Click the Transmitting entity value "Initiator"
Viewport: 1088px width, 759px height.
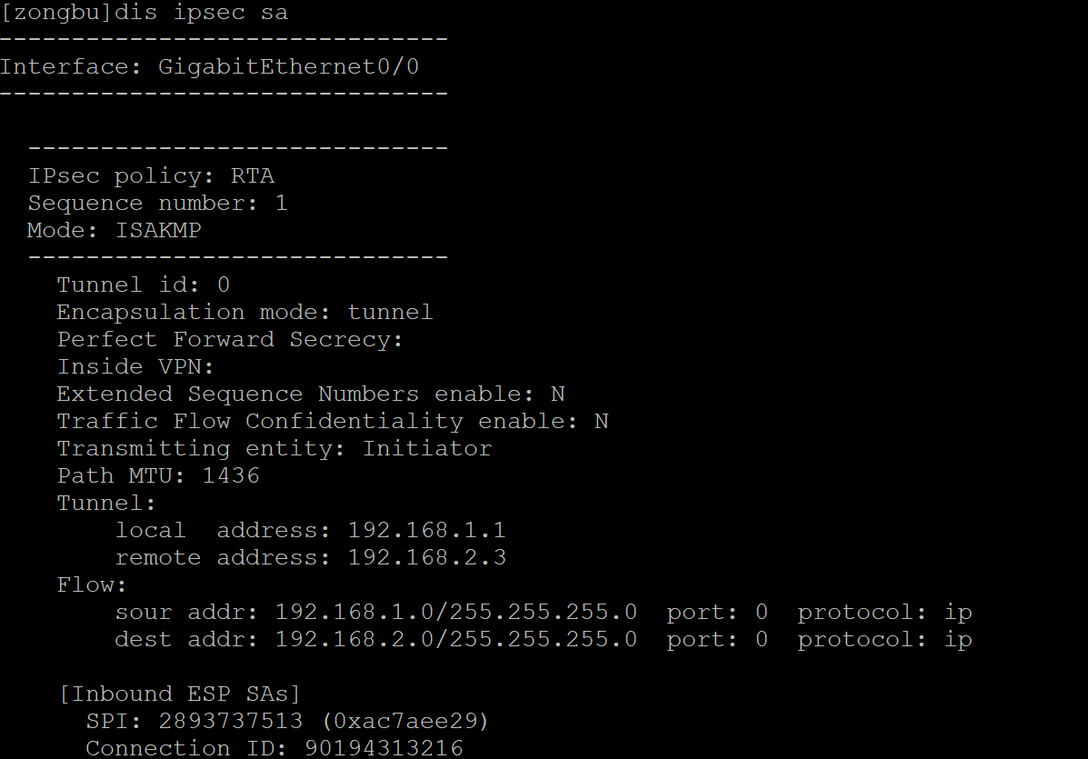pyautogui.click(x=427, y=448)
